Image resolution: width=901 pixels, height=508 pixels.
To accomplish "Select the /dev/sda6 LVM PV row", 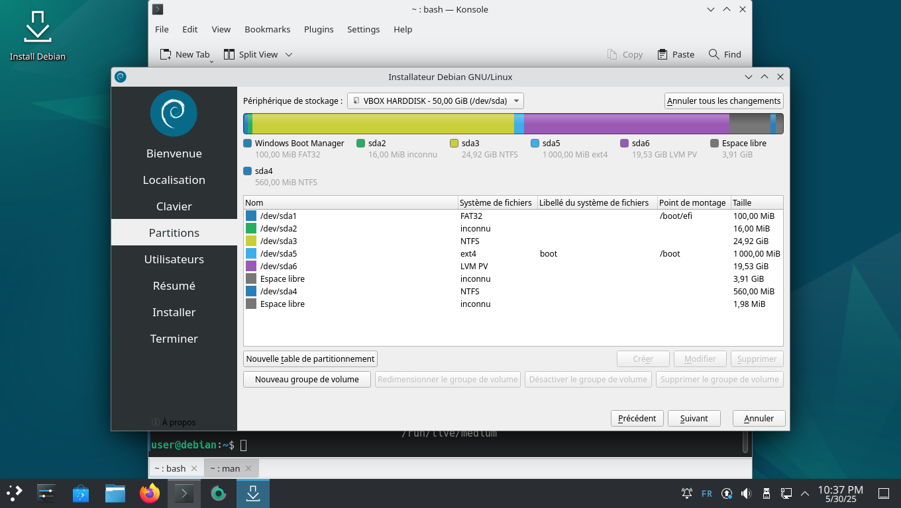I will coord(513,266).
